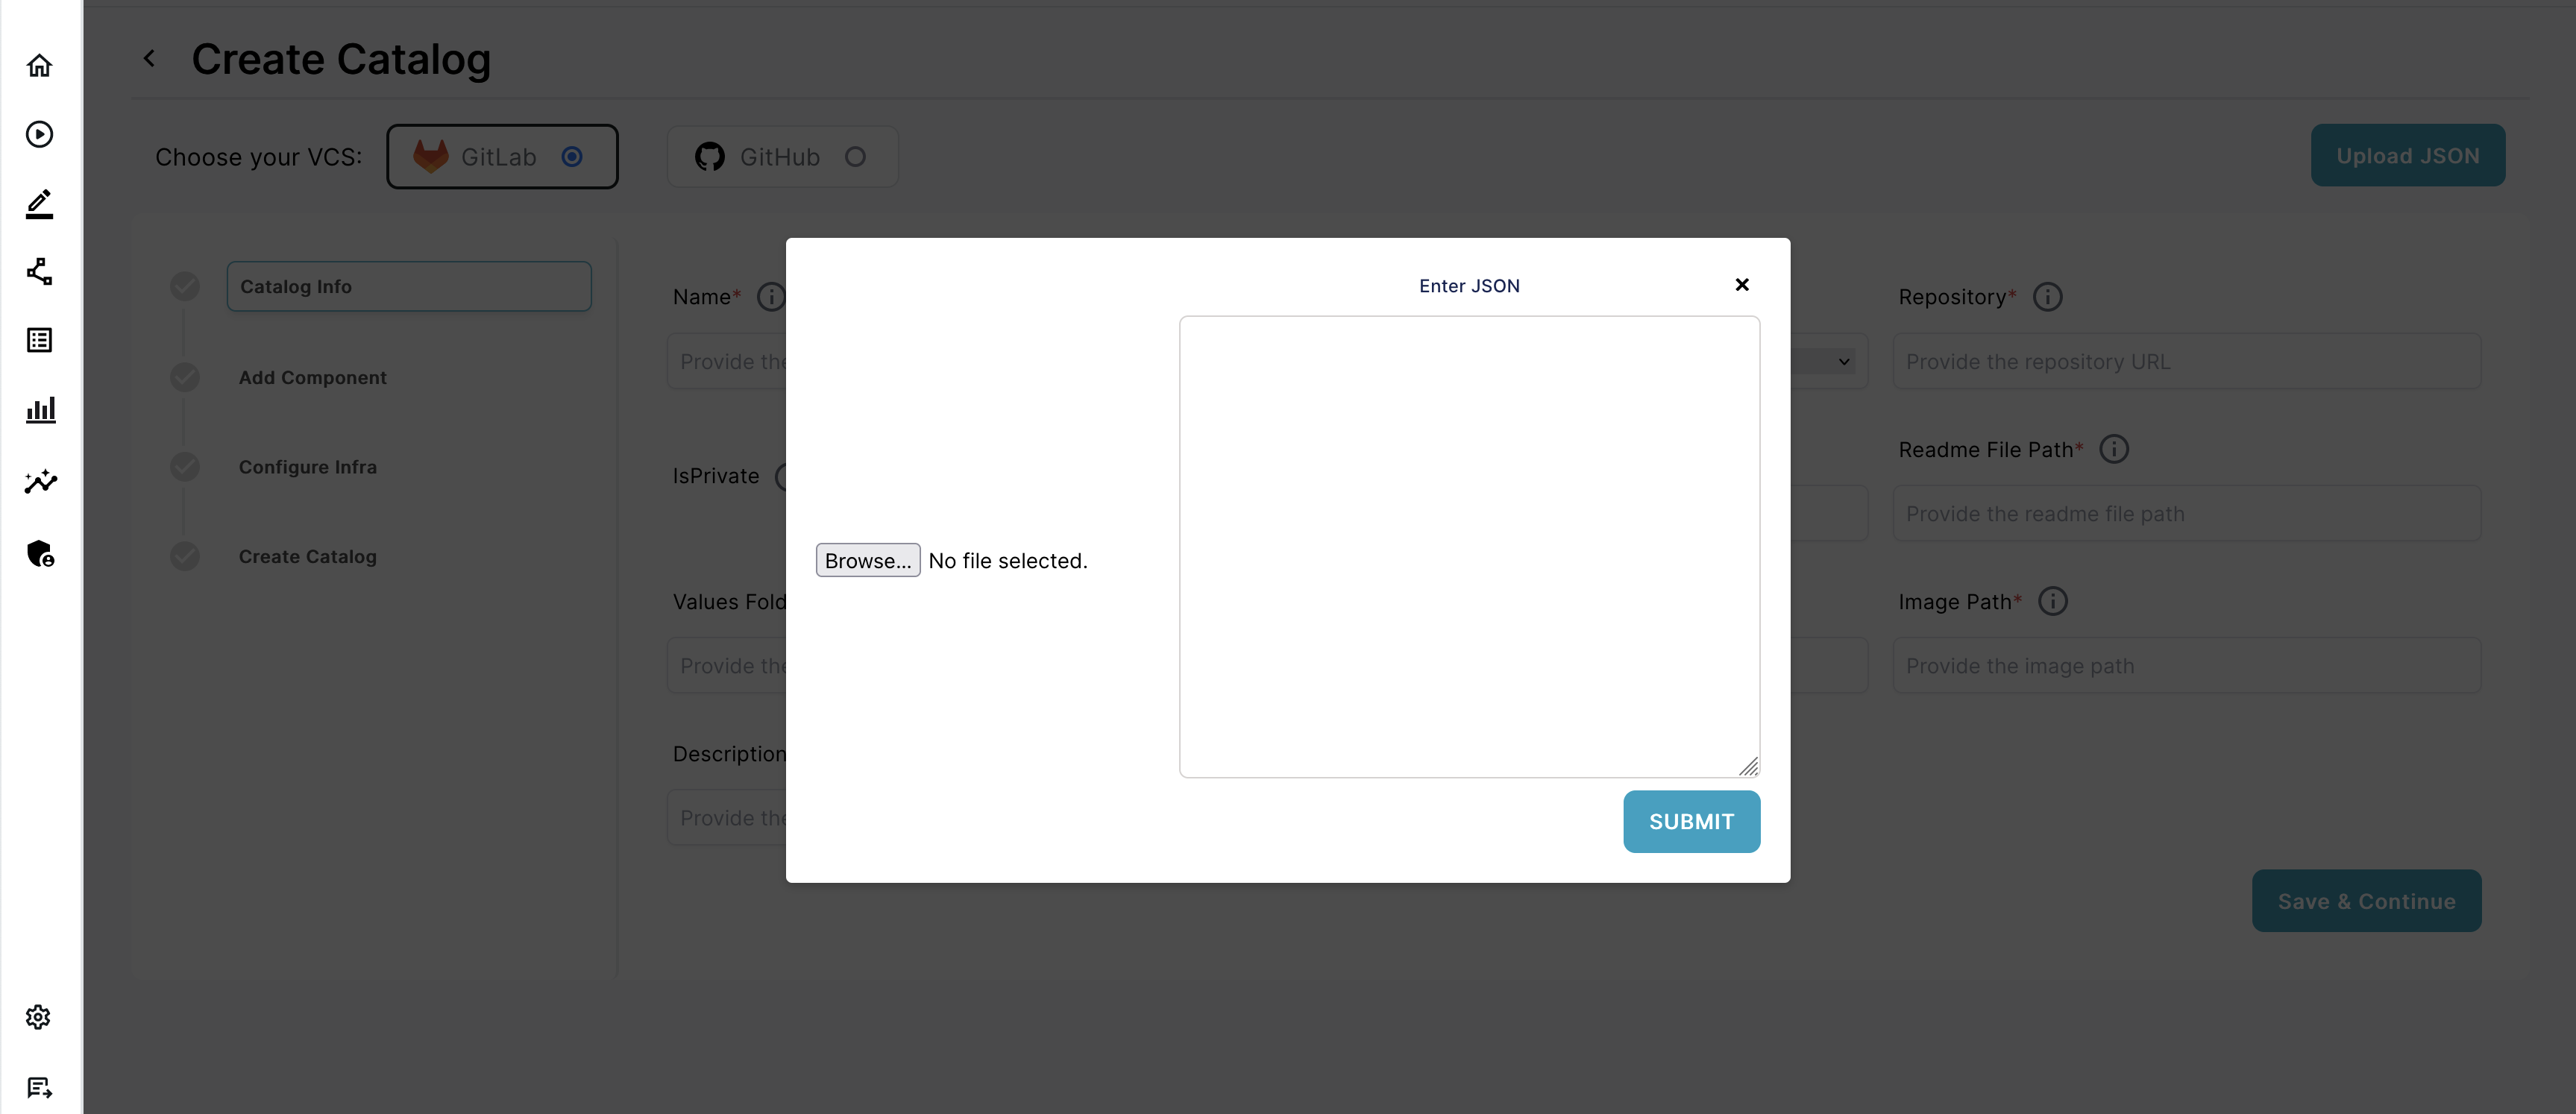This screenshot has height=1114, width=2576.
Task: Click the settings gear icon in sidebar
Action: point(40,1014)
